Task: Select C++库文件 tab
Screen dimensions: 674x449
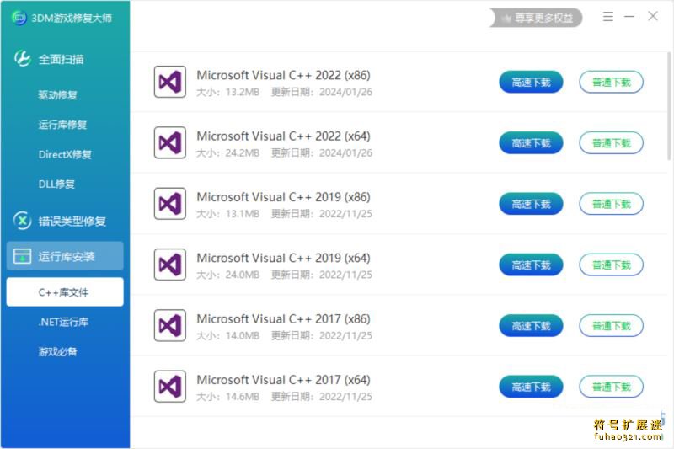Action: coord(65,292)
